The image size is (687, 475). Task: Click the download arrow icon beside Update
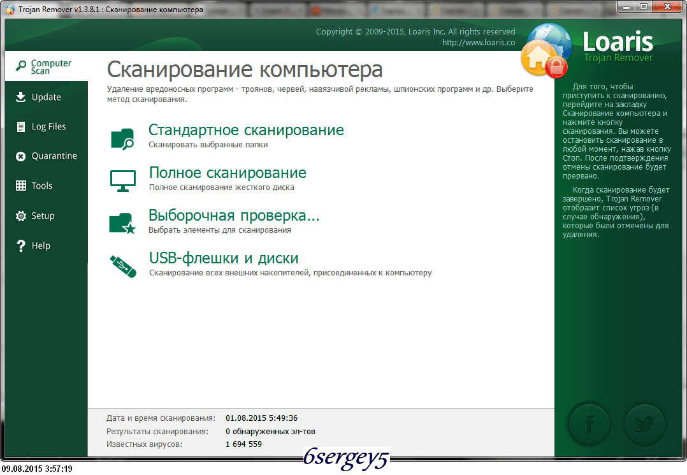pos(20,97)
